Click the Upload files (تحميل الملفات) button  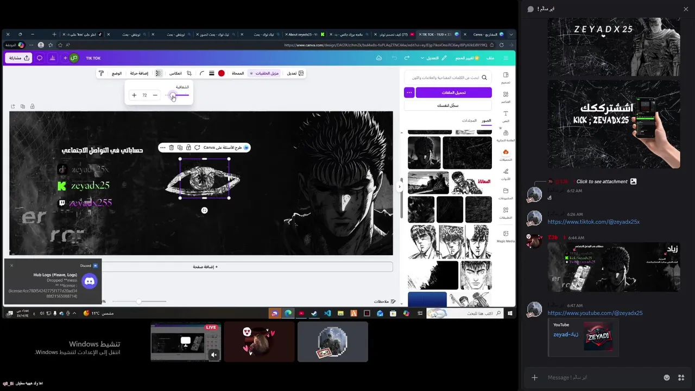[454, 92]
